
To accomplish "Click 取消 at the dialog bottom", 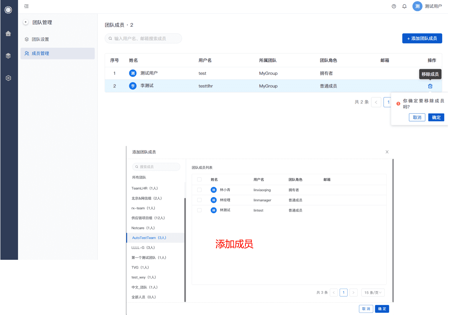I will [366, 309].
